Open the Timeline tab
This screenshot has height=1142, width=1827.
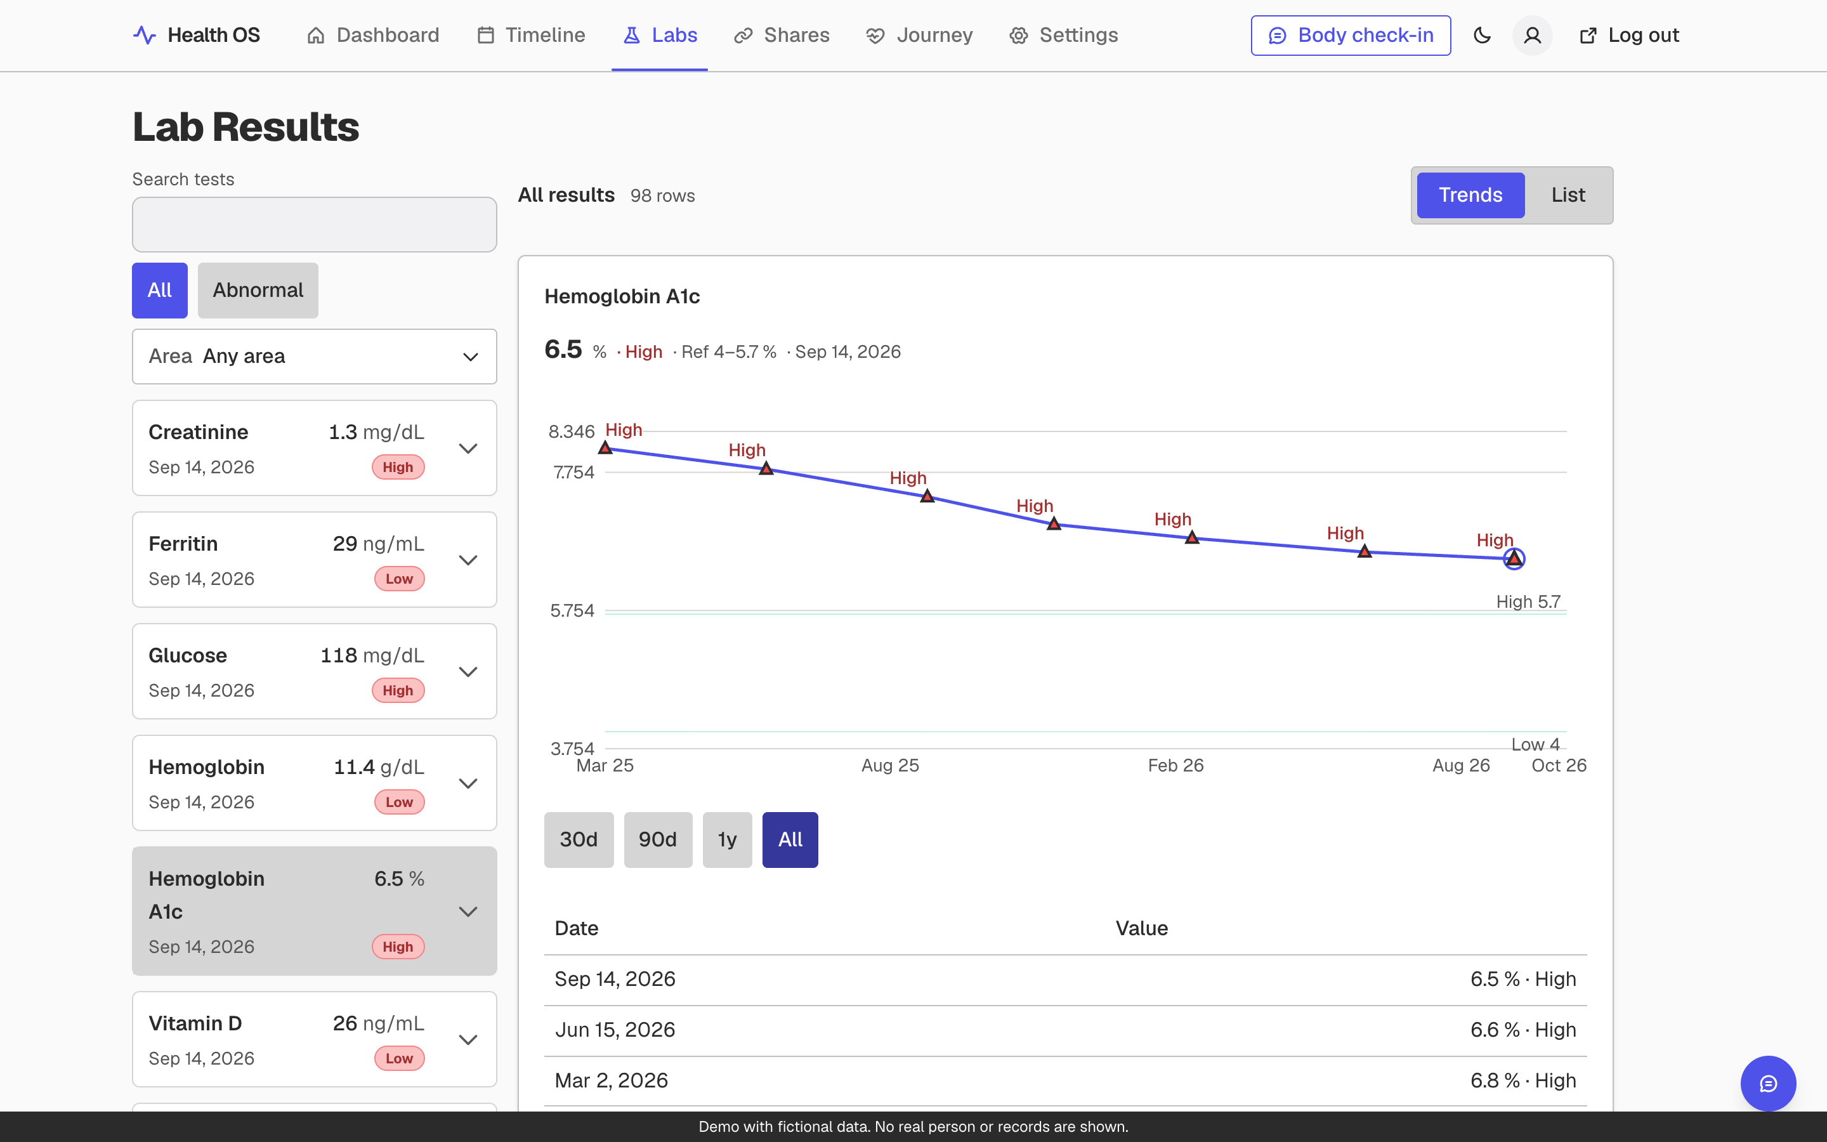point(532,36)
